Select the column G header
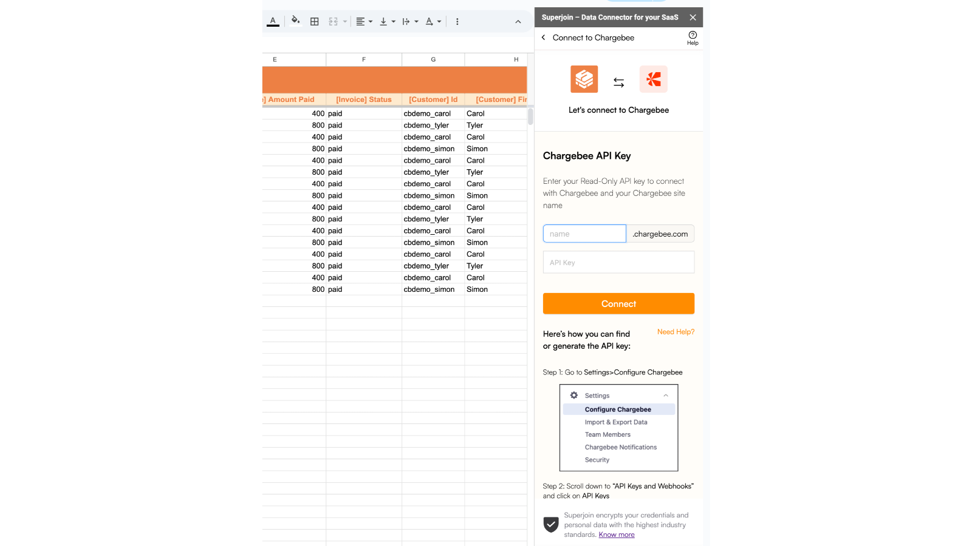The width and height of the screenshot is (972, 546). pos(433,59)
